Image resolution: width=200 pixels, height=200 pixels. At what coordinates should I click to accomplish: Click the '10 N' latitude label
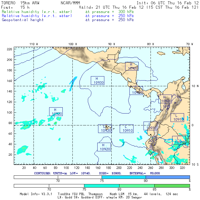click(195, 86)
